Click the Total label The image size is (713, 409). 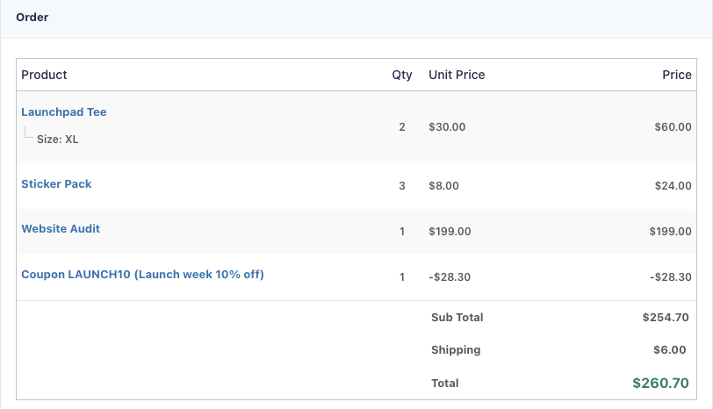coord(444,383)
